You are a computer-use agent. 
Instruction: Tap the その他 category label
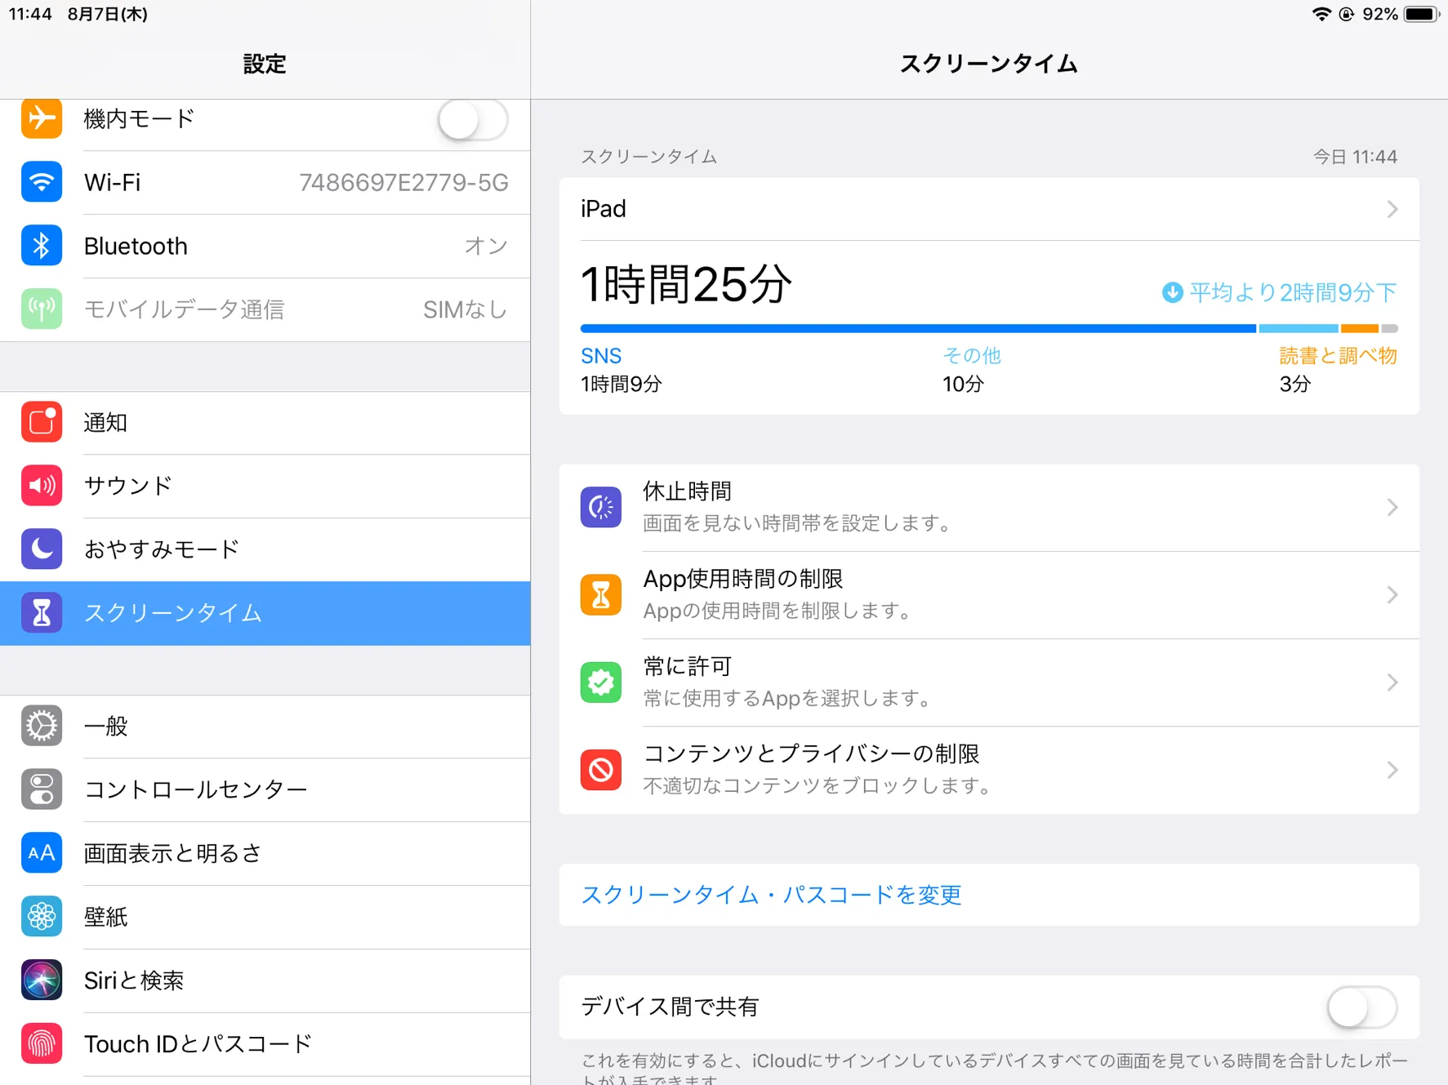(x=972, y=356)
